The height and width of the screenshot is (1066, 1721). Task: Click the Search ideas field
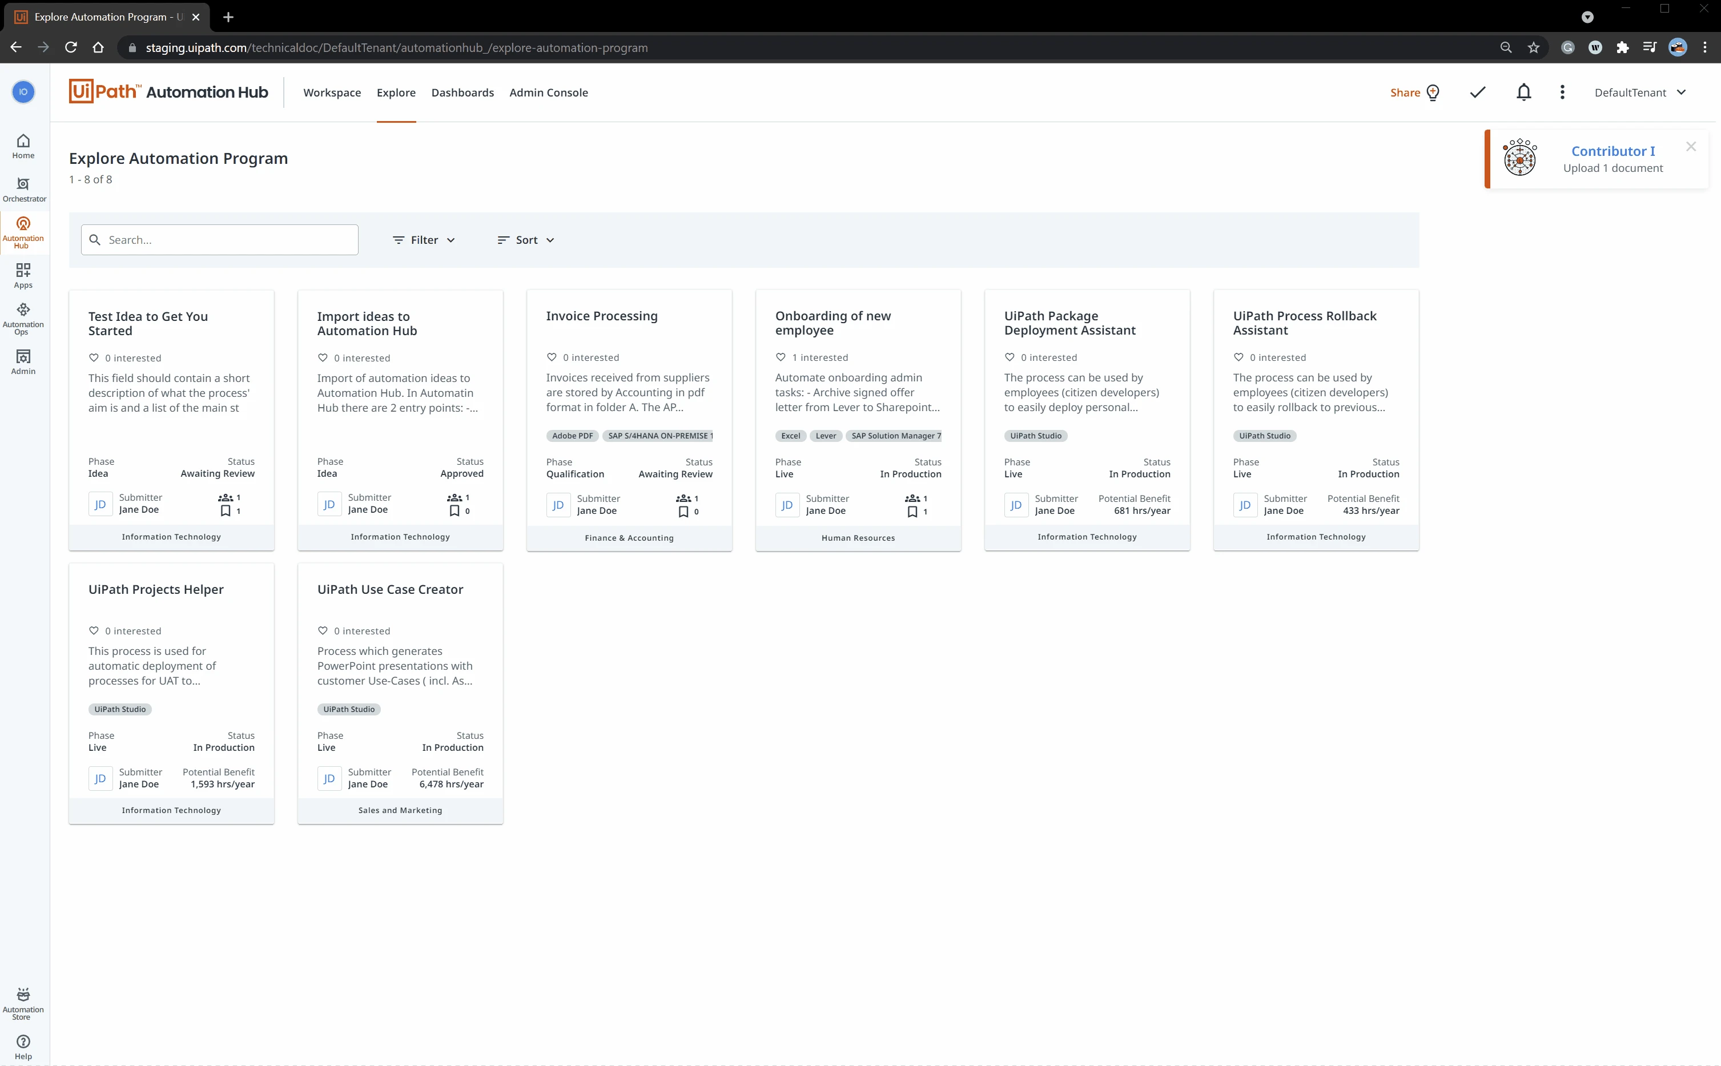[219, 240]
